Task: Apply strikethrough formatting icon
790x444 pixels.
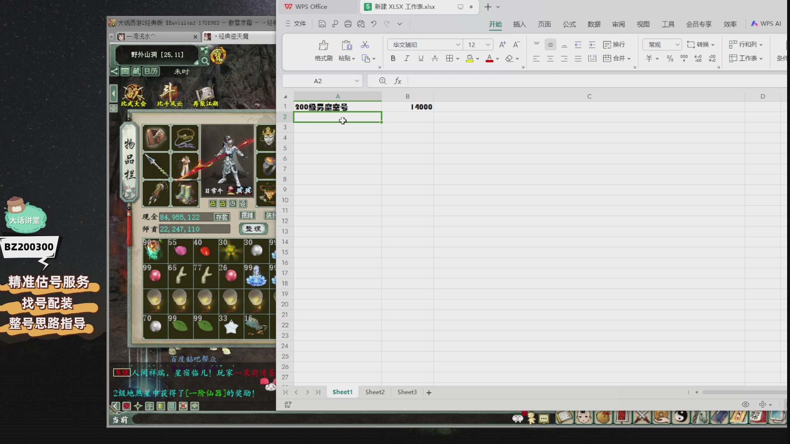Action: pos(434,58)
